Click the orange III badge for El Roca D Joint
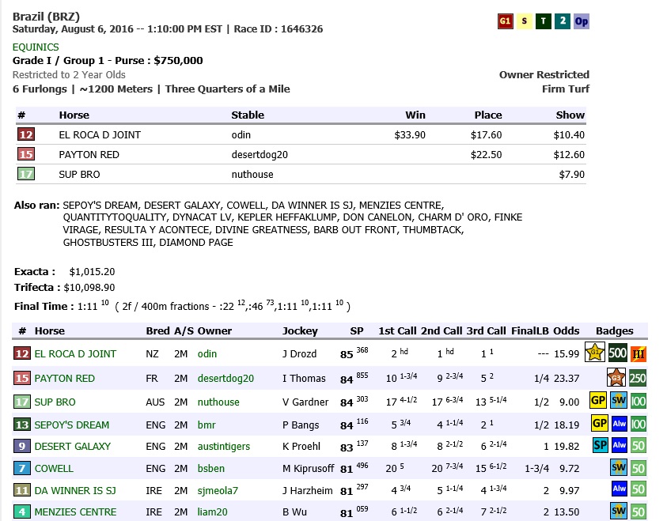 tap(639, 353)
